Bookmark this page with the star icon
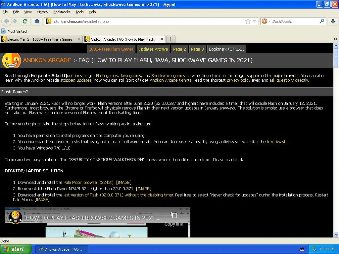The width and height of the screenshot is (339, 254). (x=248, y=21)
